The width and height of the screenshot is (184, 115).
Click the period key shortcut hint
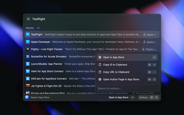pos(154,72)
